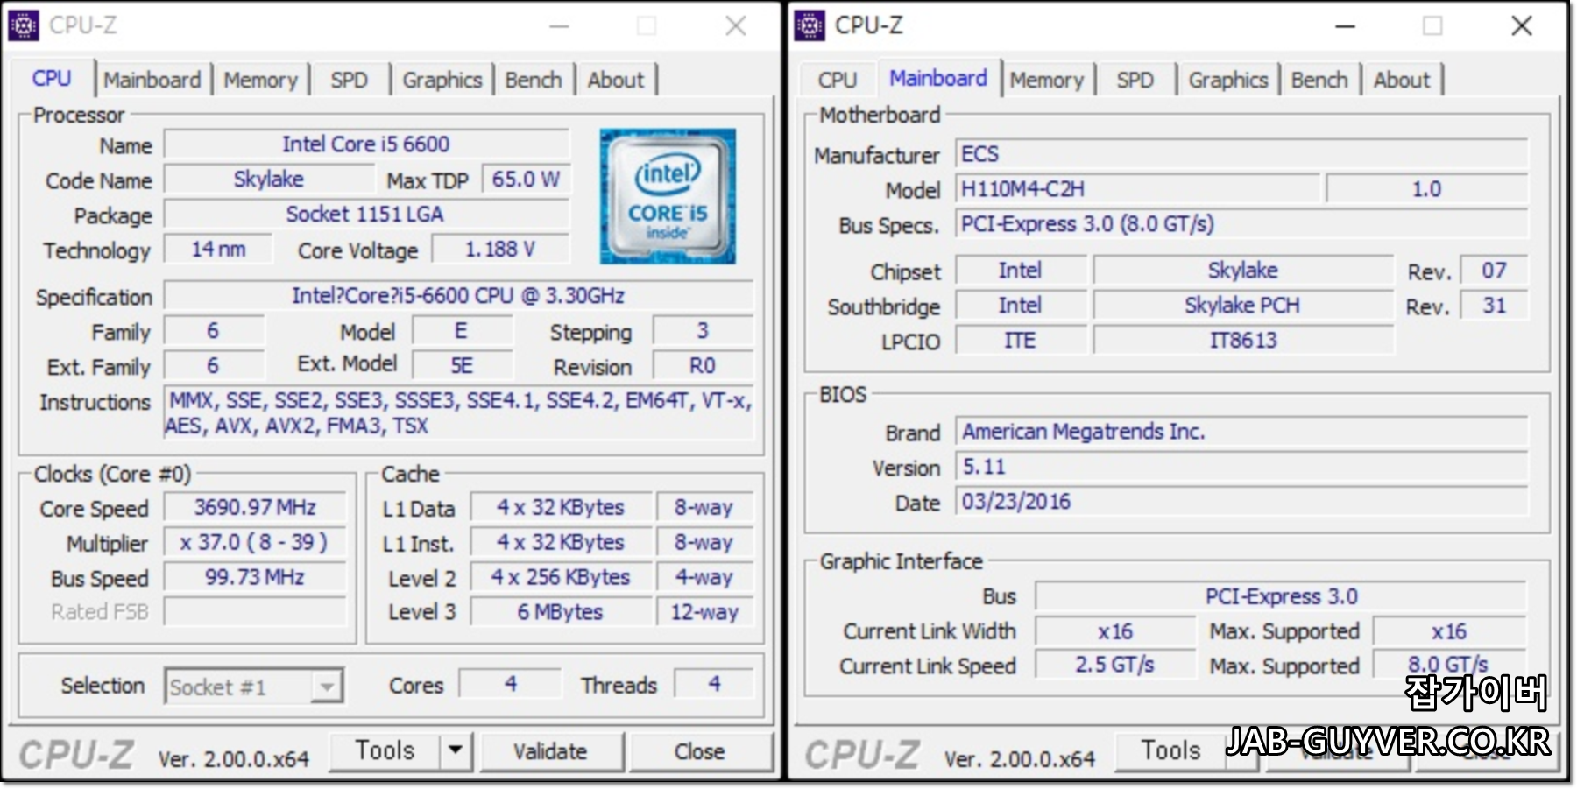Click Cores count value '4'
The image size is (1577, 789).
tap(511, 684)
